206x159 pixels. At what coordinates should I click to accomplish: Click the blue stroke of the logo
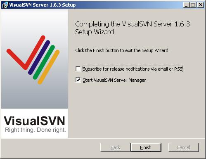pos(39,57)
